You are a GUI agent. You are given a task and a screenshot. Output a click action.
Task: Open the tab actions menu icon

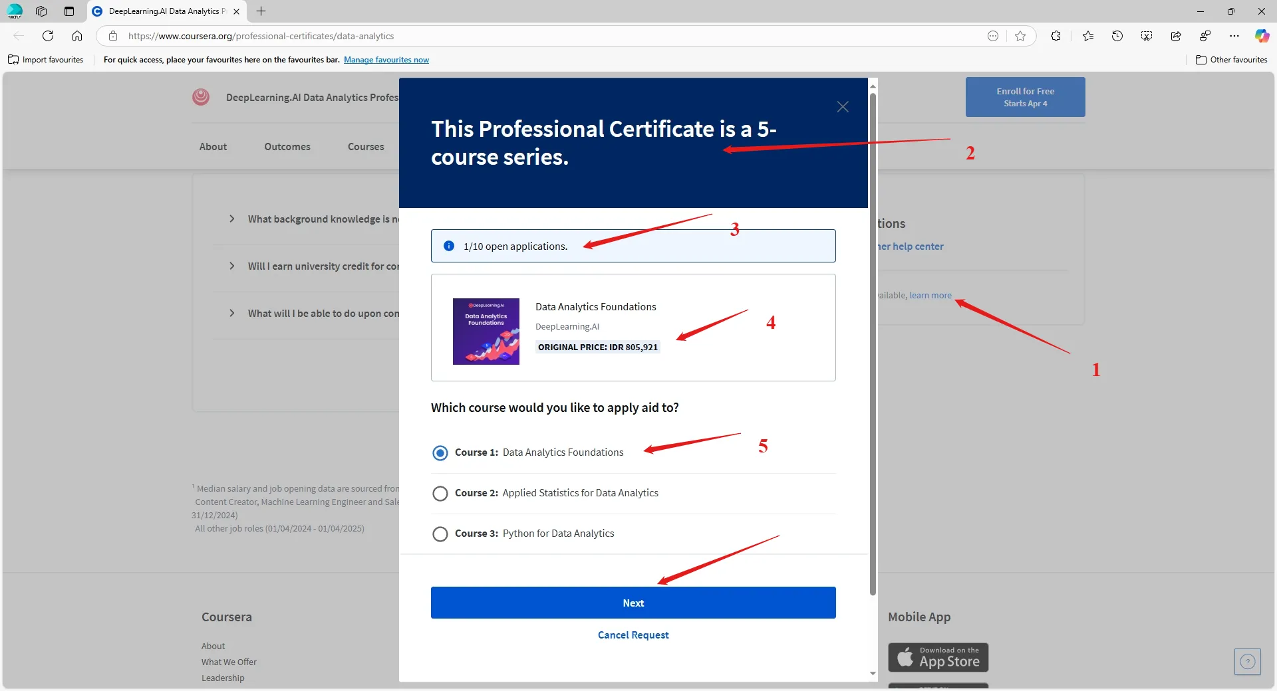[x=69, y=11]
